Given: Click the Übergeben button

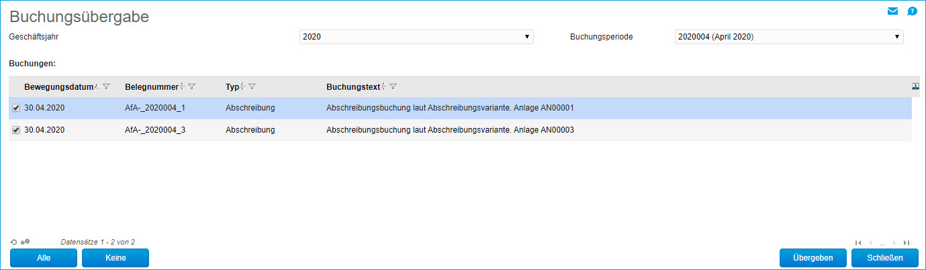Looking at the screenshot, I should coord(813,258).
